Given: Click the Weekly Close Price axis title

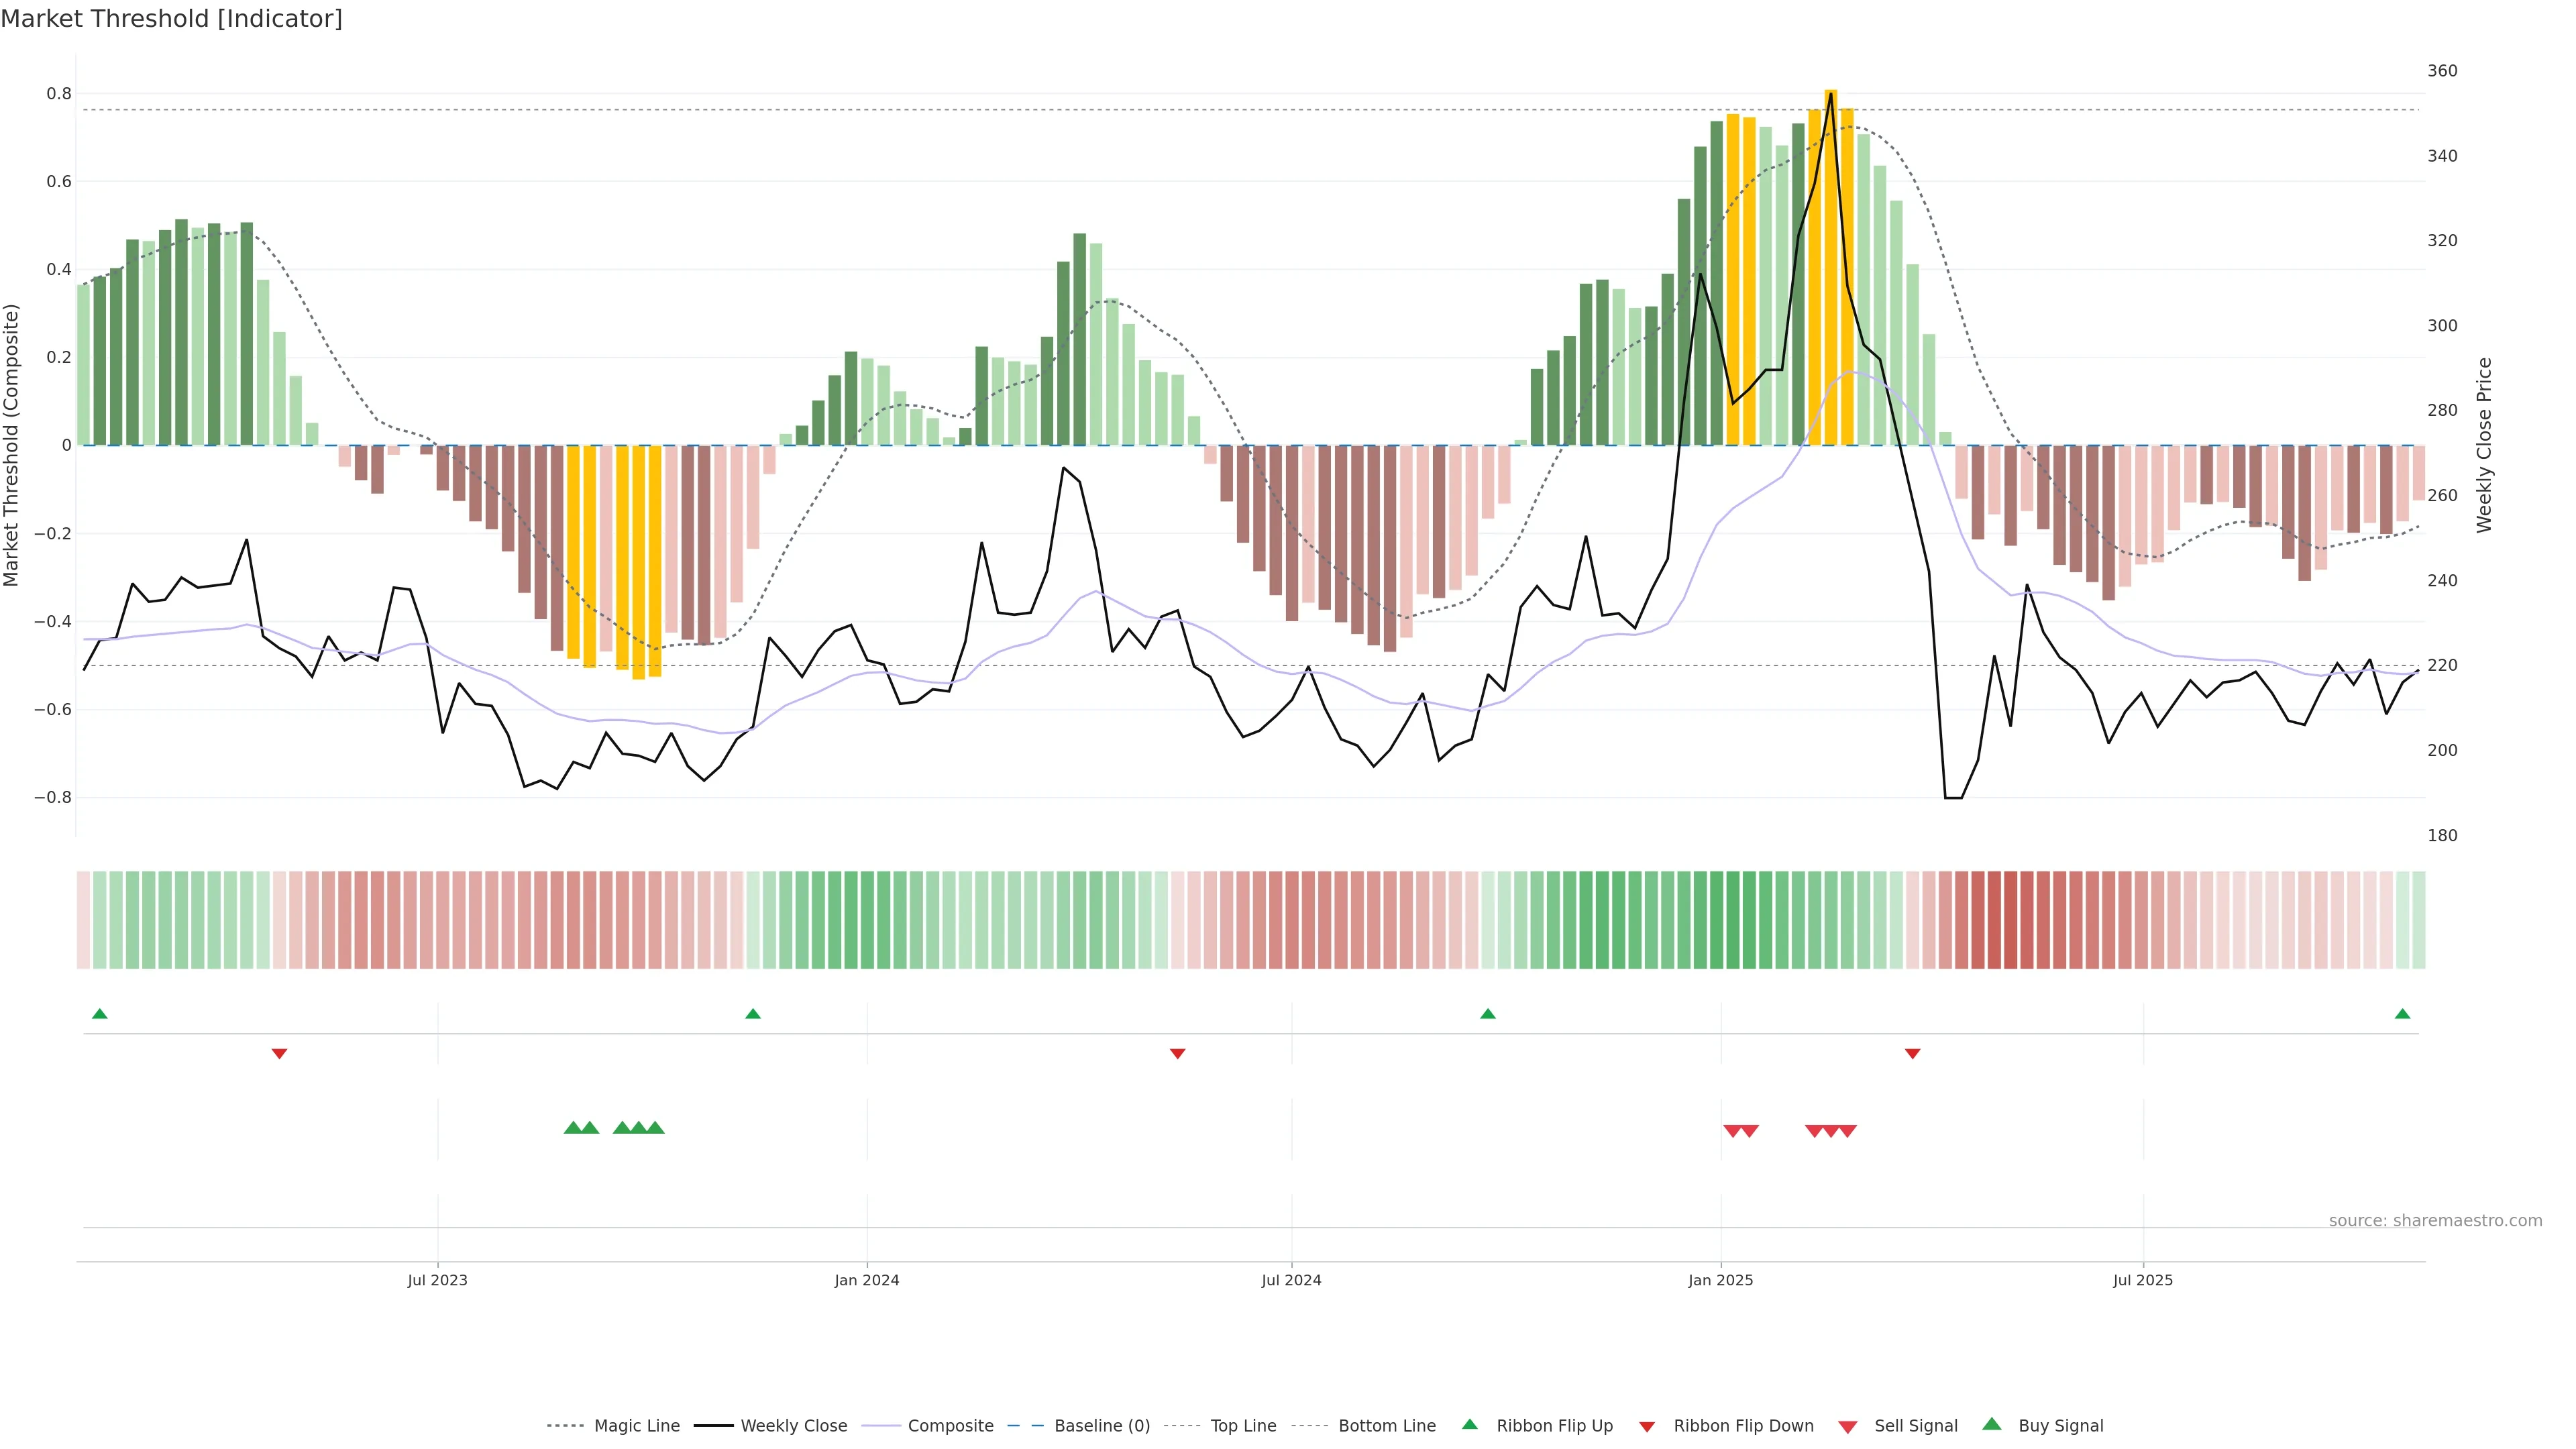Looking at the screenshot, I should 2484,445.
